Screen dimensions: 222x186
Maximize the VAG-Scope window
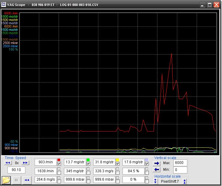(x=209, y=5)
